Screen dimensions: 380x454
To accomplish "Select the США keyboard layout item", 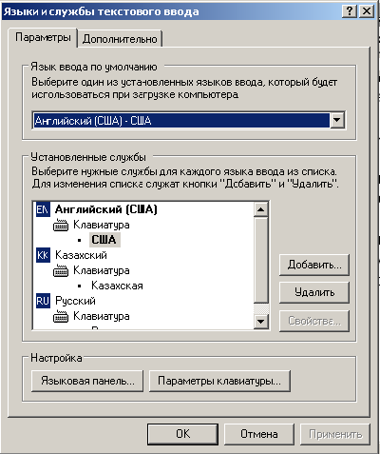I will click(104, 240).
